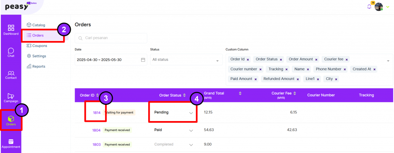This screenshot has width=394, height=153.
Task: Open the Coupons menu item
Action: click(37, 46)
